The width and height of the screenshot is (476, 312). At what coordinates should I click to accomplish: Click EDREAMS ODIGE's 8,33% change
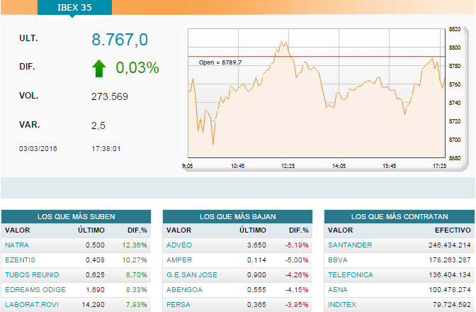pos(137,289)
